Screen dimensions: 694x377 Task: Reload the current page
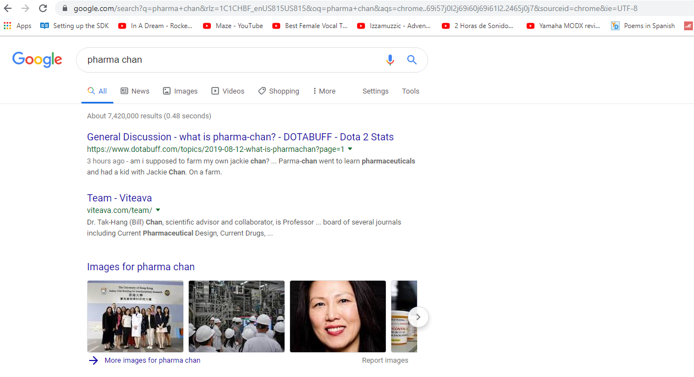[43, 8]
